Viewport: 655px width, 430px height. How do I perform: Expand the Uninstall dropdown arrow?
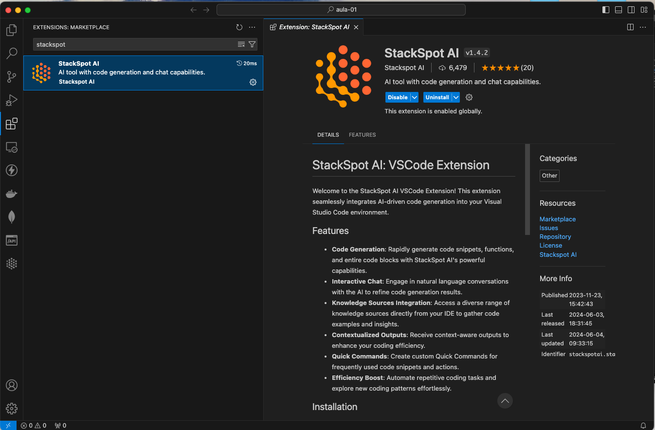coord(456,97)
